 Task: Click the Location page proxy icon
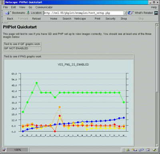point(28,13)
